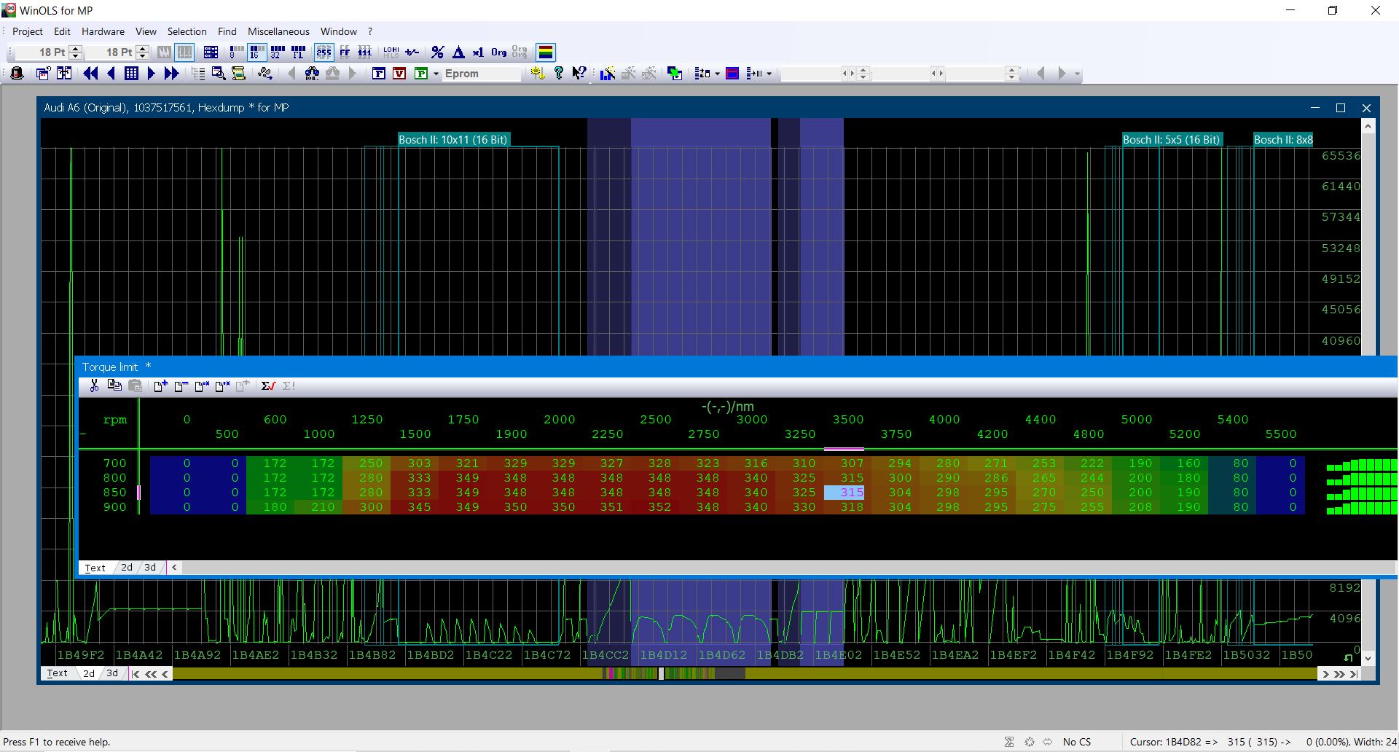Toggle the decimal 255 number format

[324, 52]
